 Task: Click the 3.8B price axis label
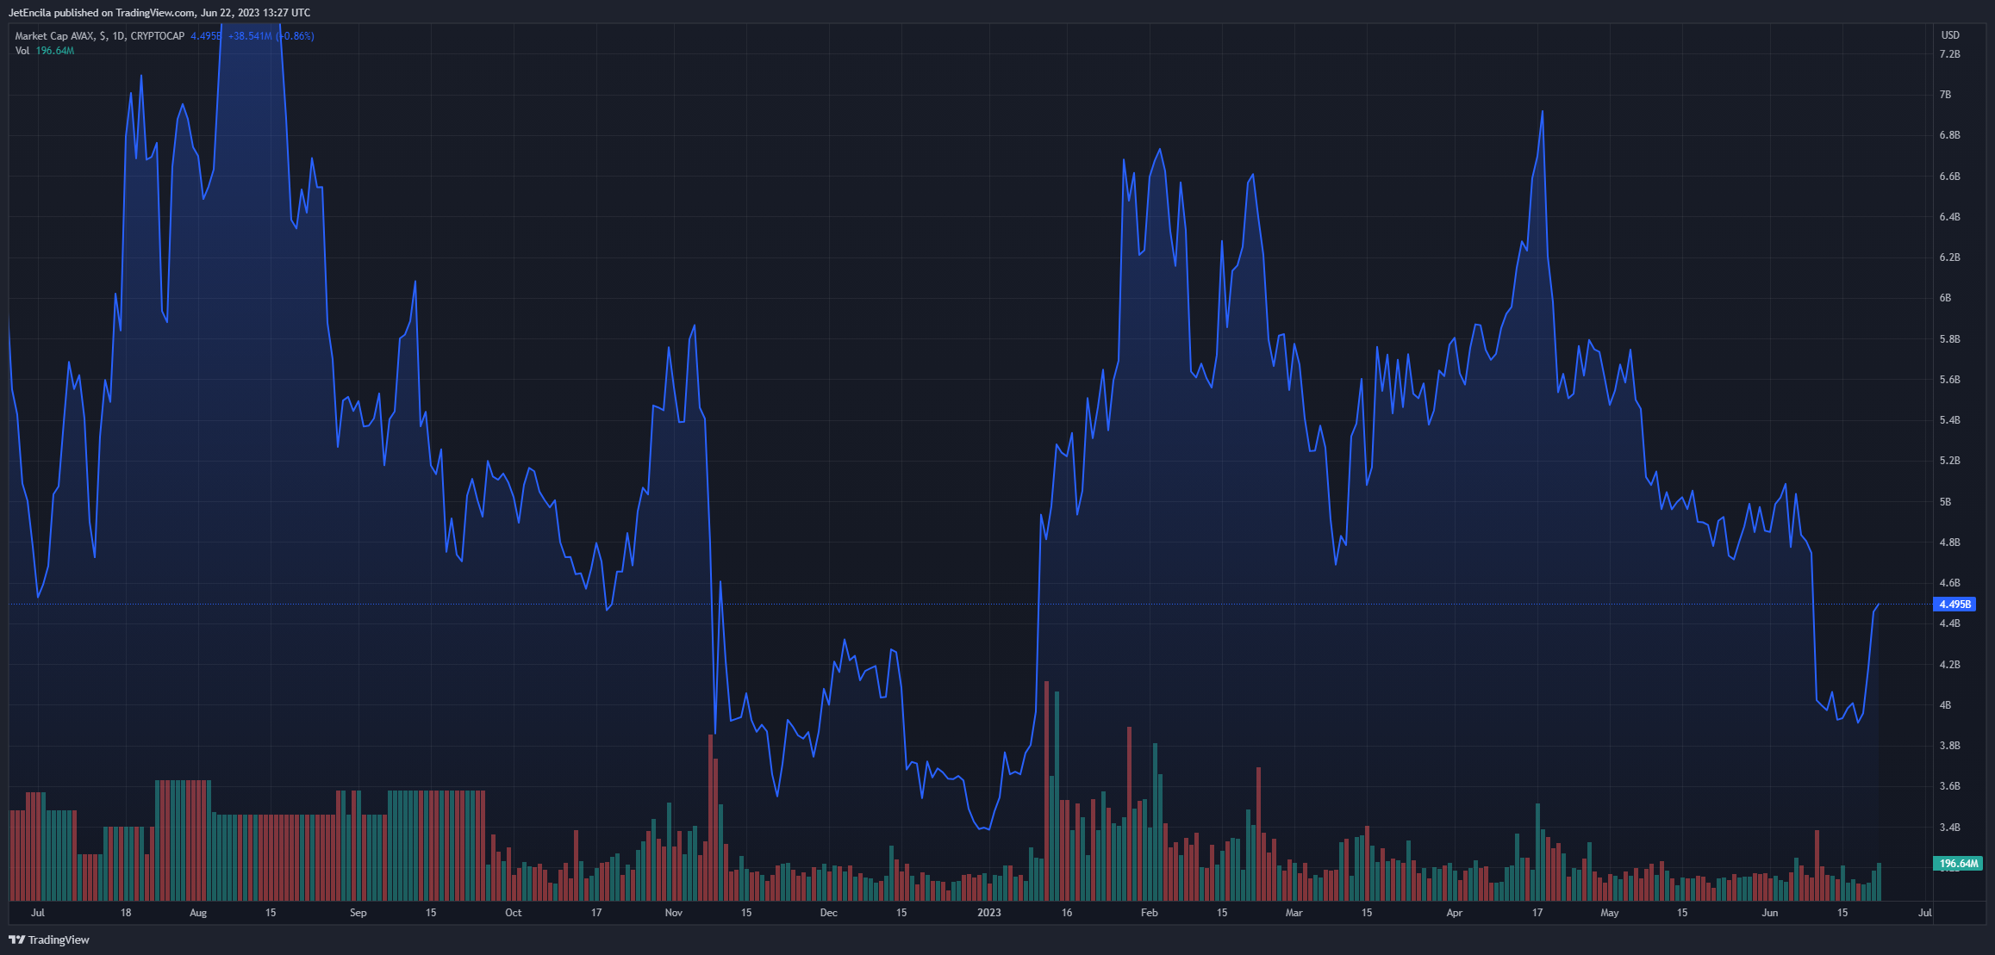click(1949, 746)
